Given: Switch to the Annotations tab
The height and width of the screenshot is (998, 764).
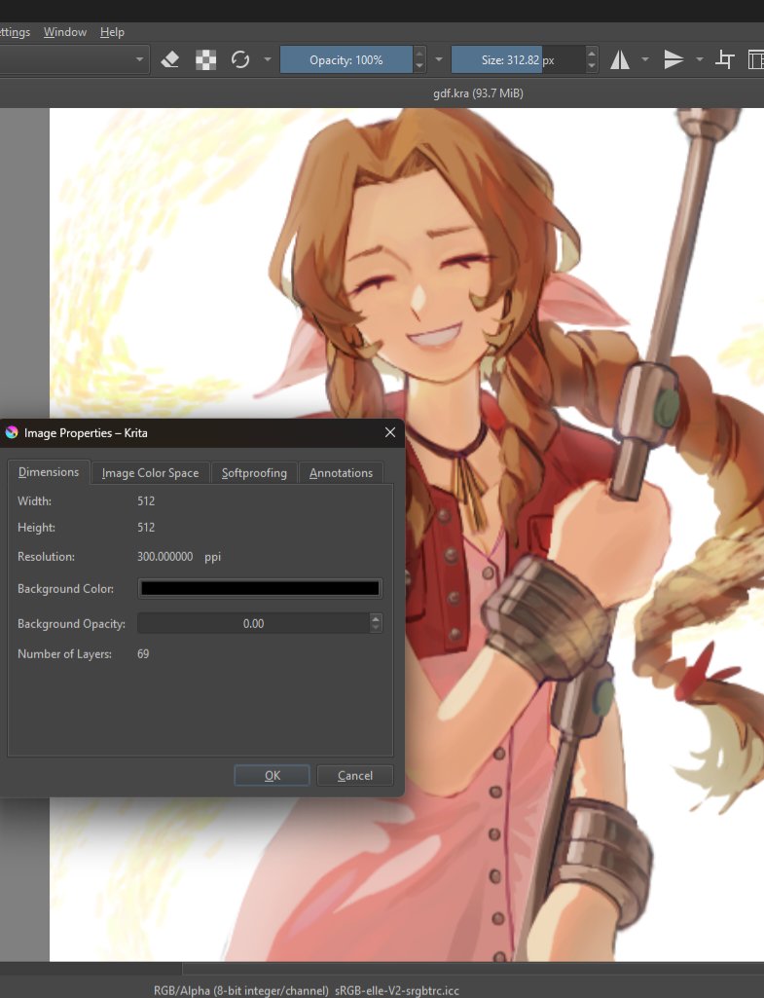Looking at the screenshot, I should (x=341, y=473).
